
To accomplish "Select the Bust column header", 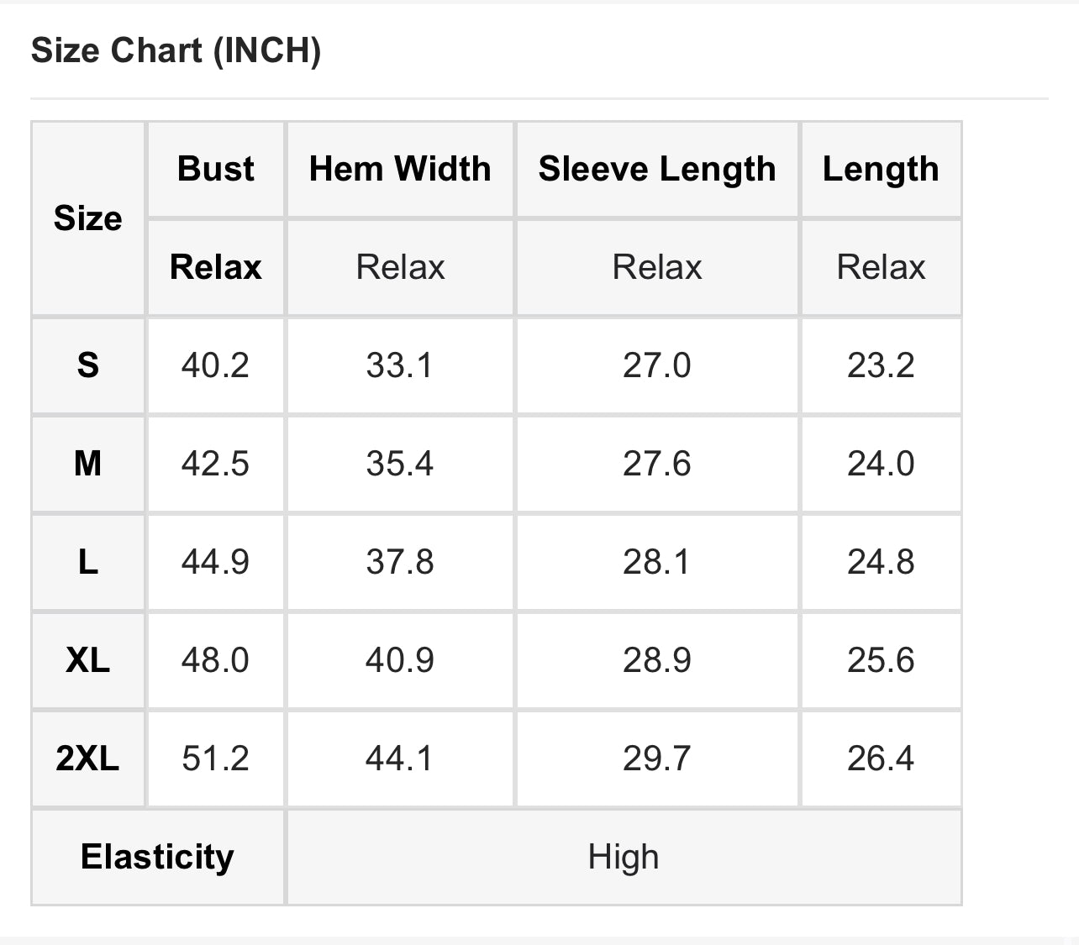I will tap(215, 169).
